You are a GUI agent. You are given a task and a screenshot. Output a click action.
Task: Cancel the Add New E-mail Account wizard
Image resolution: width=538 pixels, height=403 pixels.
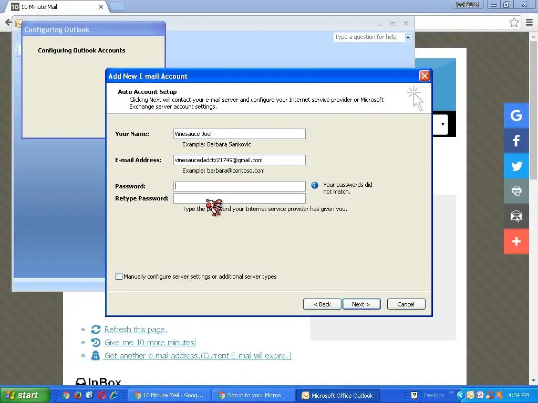tap(406, 304)
